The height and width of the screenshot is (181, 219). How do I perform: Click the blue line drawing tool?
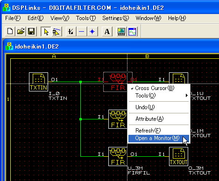[x=82, y=31]
